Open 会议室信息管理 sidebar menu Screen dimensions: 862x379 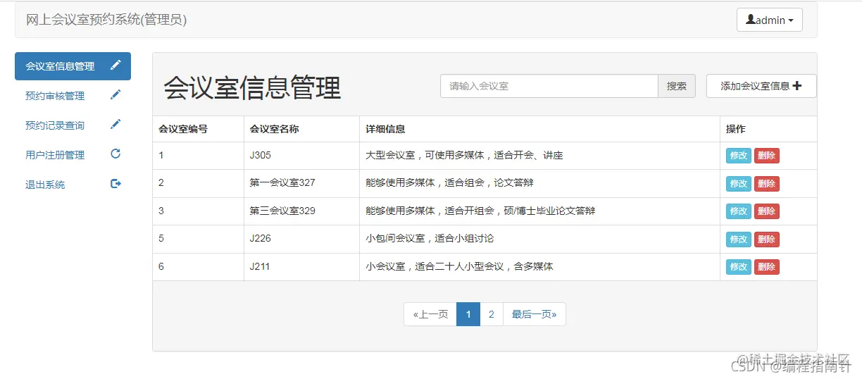pyautogui.click(x=73, y=66)
